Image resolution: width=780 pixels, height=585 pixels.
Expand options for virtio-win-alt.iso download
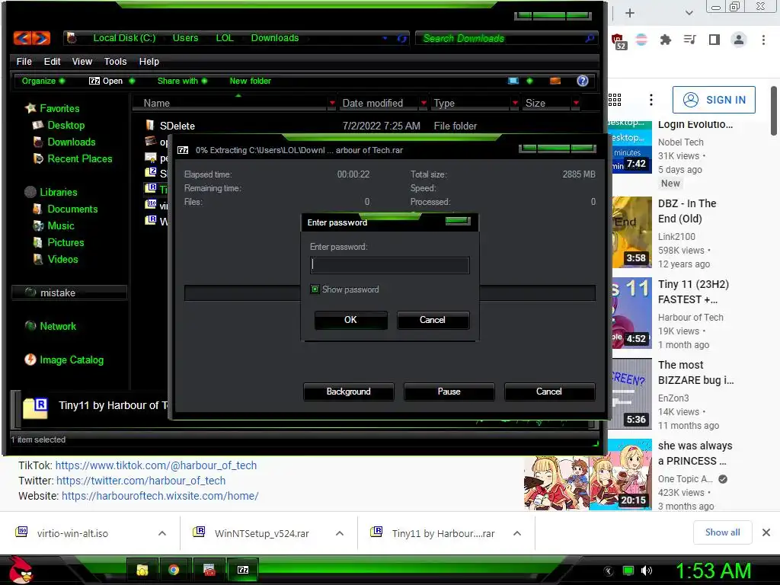pyautogui.click(x=162, y=533)
